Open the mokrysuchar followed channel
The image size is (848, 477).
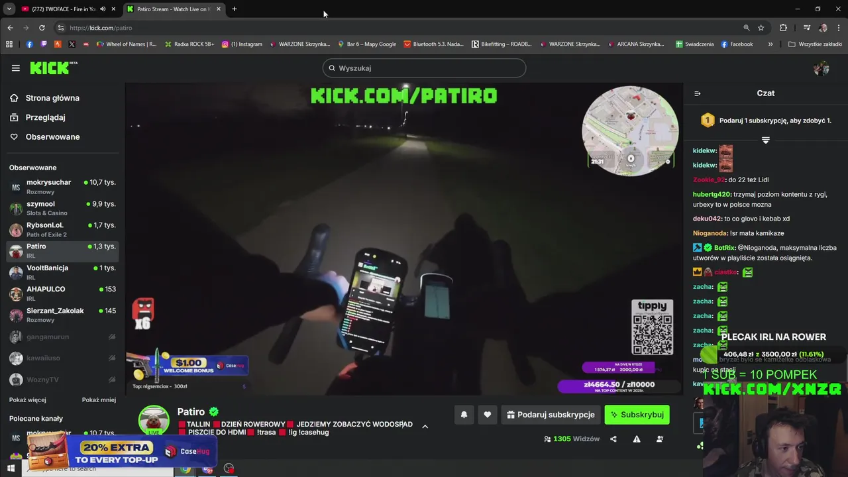pos(62,187)
